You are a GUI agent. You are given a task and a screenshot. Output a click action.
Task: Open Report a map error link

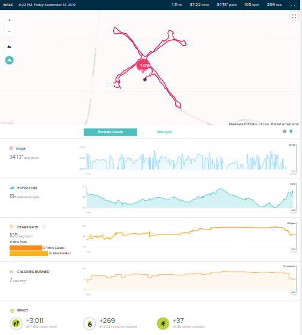click(x=285, y=124)
